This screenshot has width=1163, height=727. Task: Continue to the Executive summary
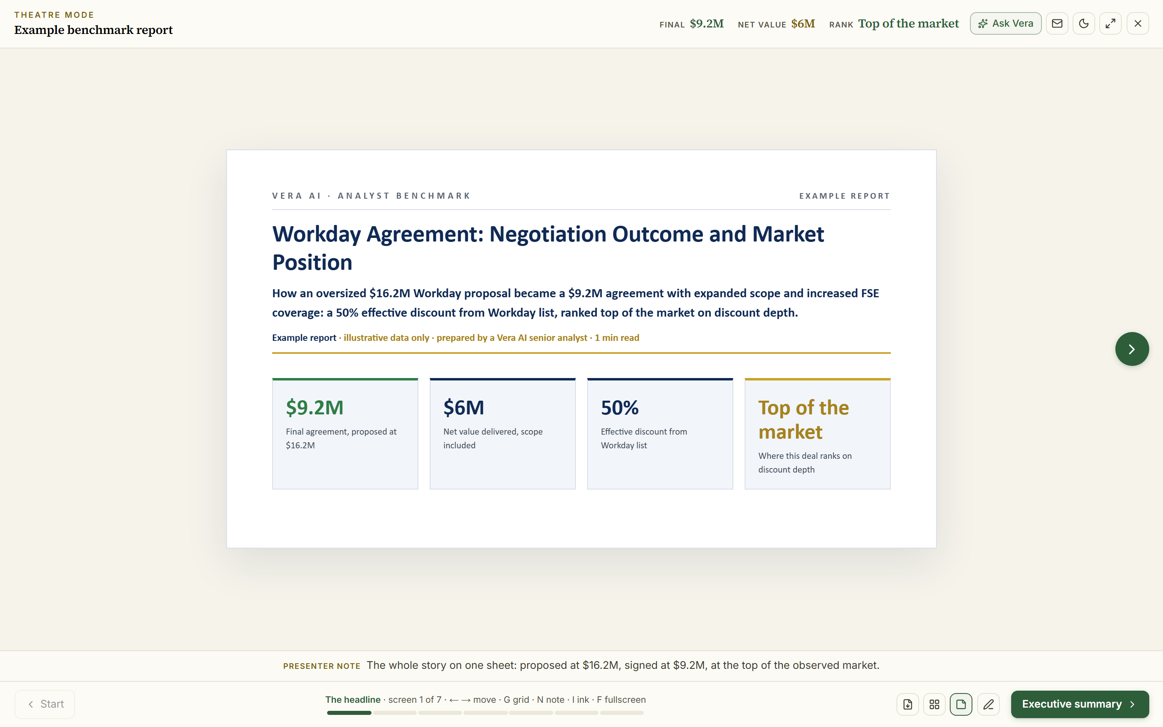coord(1079,704)
